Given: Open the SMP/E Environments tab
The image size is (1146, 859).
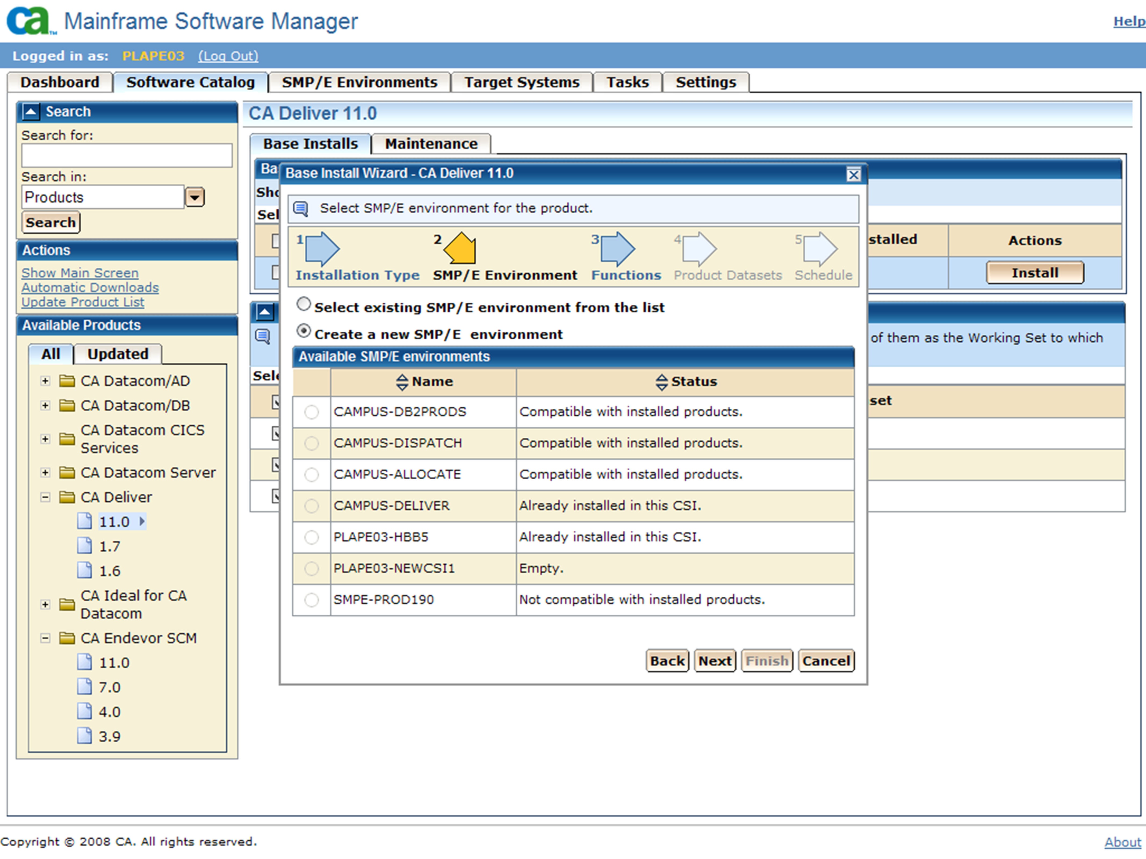Looking at the screenshot, I should point(359,82).
